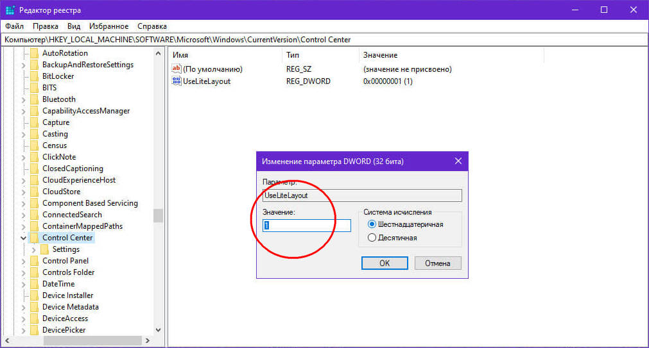The height and width of the screenshot is (348, 649).
Task: Select the ConnectedSearch tree item
Action: pos(72,215)
